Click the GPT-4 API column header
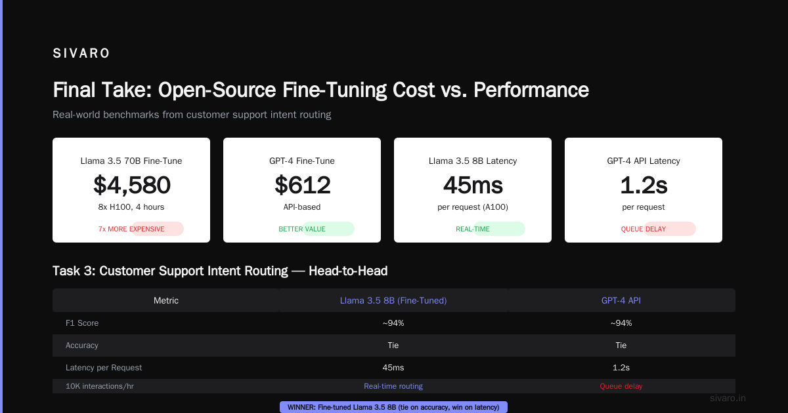Image resolution: width=788 pixels, height=413 pixels. 621,300
